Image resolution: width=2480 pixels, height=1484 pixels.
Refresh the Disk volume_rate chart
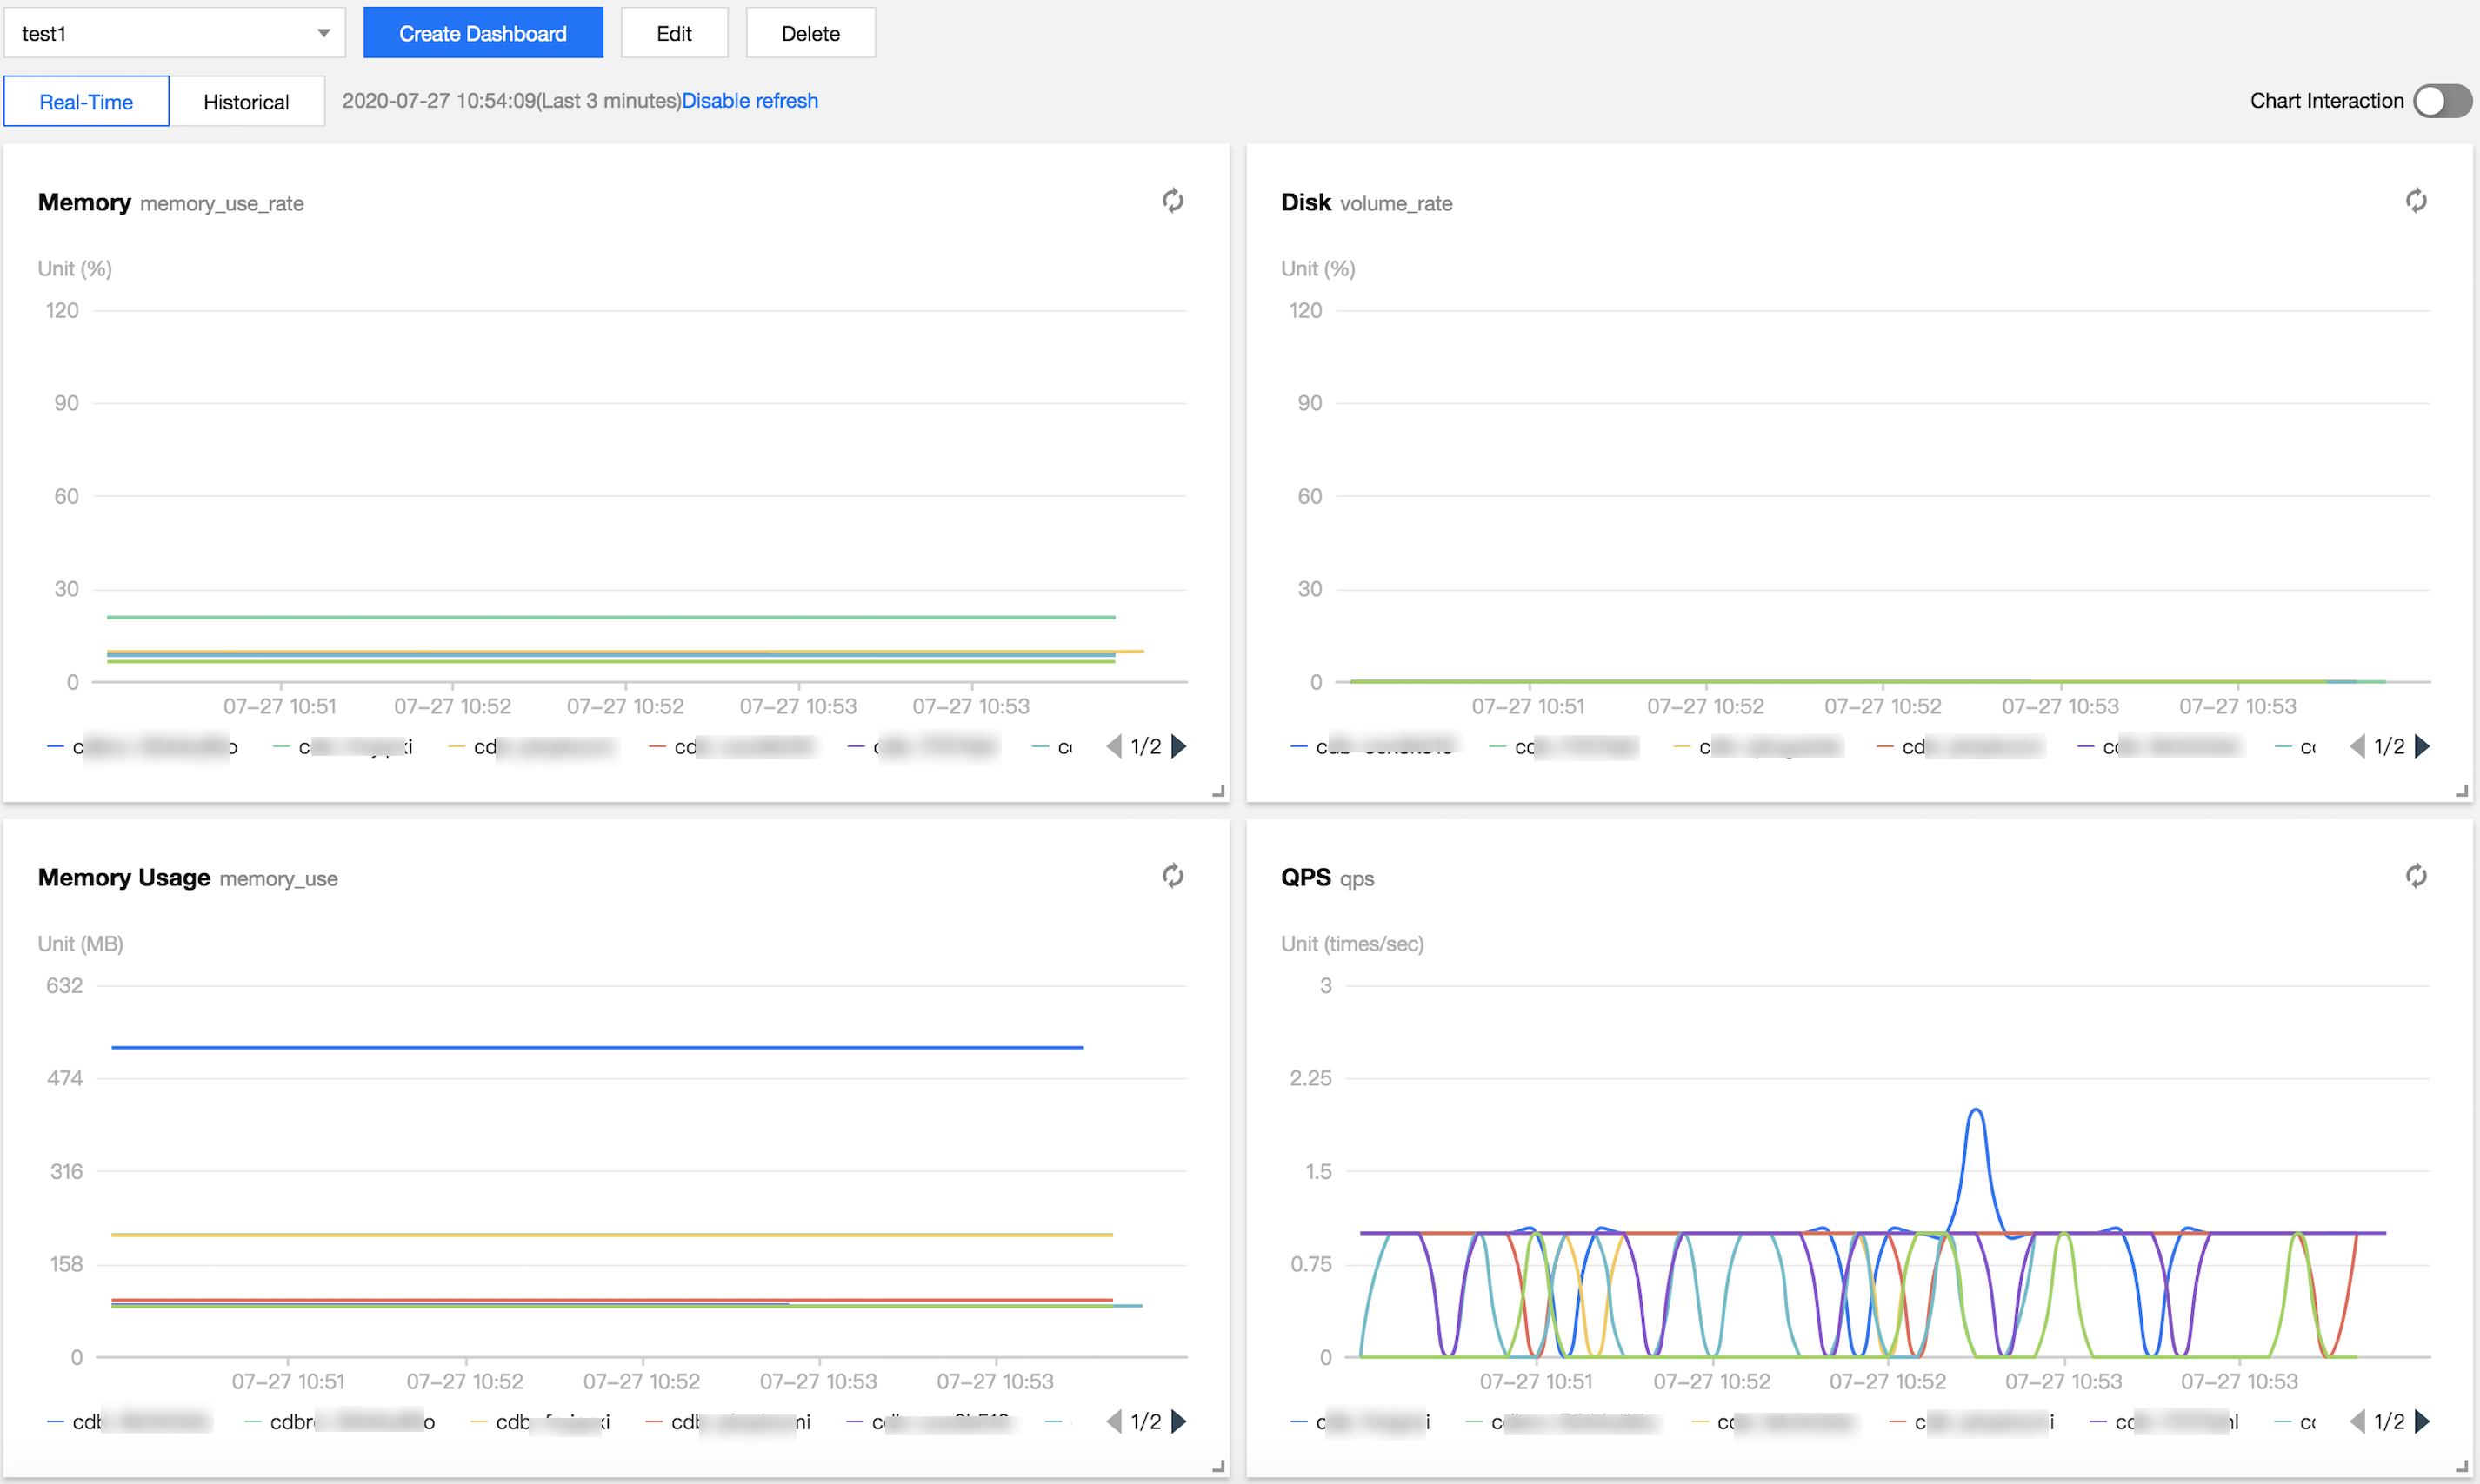tap(2415, 201)
